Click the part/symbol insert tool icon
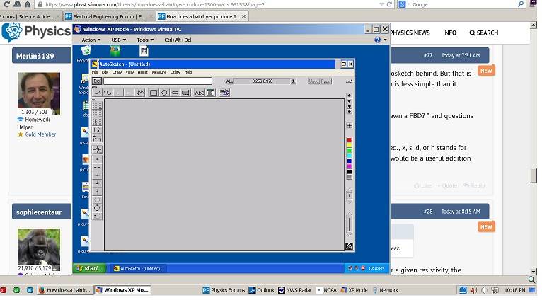The image size is (542, 300). pyautogui.click(x=224, y=93)
